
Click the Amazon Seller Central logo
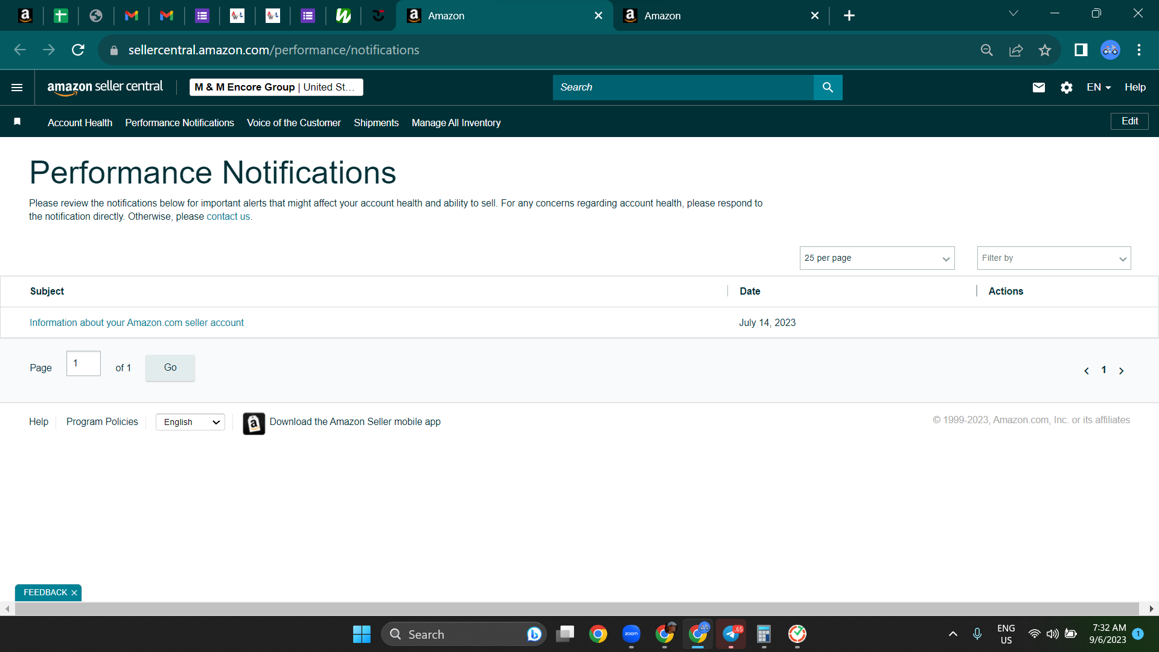tap(105, 88)
